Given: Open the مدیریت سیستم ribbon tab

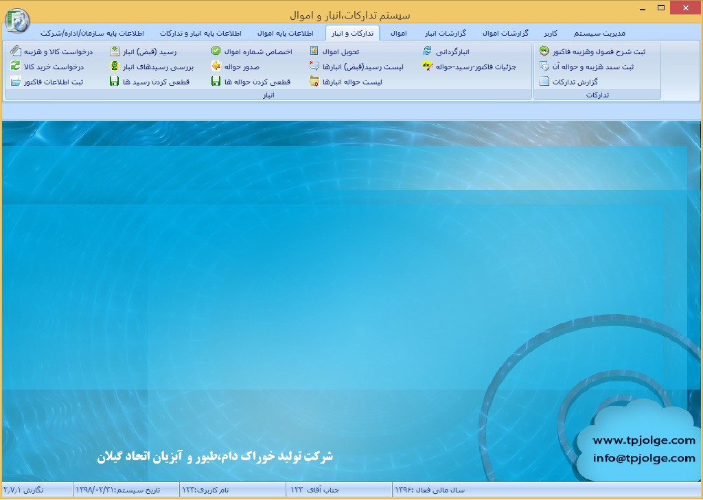Looking at the screenshot, I should 599,33.
